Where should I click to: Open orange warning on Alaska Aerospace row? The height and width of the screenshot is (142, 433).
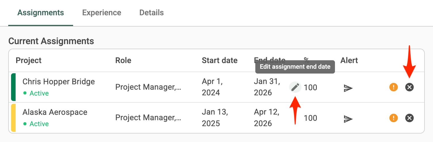point(394,118)
